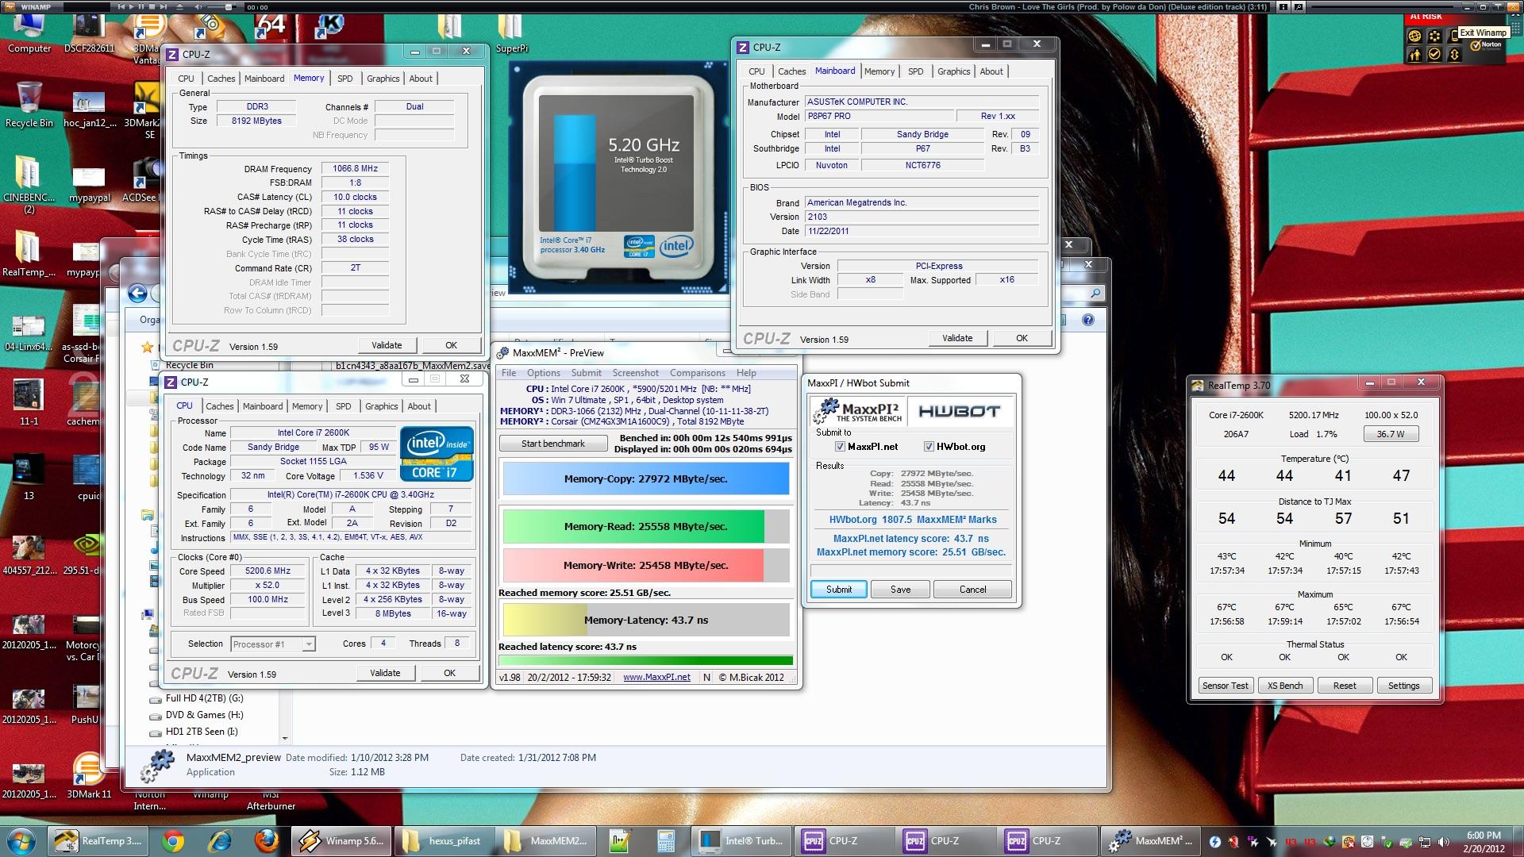Select Full HD 4(2TB) (G:) drive
Viewport: 1524px width, 857px height.
point(196,698)
